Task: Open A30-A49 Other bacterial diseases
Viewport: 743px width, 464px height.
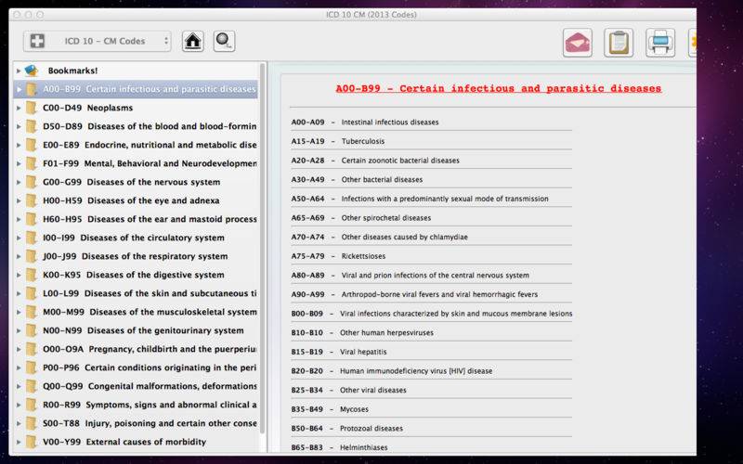Action: 357,179
